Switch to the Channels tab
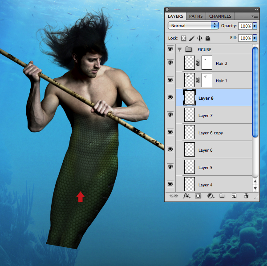Viewport: 267px width, 266px height. (220, 16)
